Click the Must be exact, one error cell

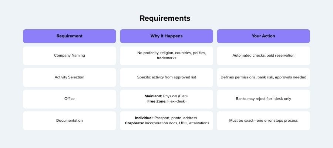[x=263, y=121]
